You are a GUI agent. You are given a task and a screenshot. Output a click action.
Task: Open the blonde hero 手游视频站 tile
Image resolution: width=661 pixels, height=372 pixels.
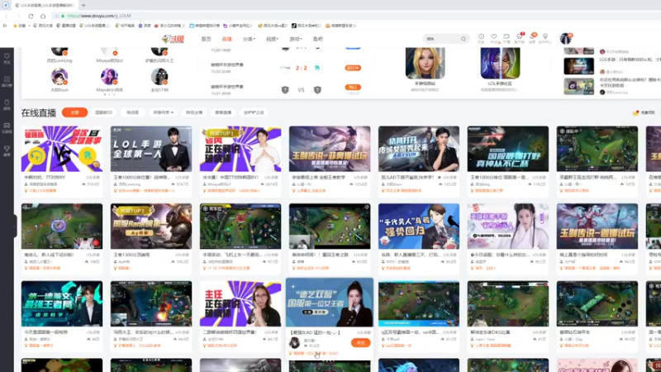click(x=425, y=64)
